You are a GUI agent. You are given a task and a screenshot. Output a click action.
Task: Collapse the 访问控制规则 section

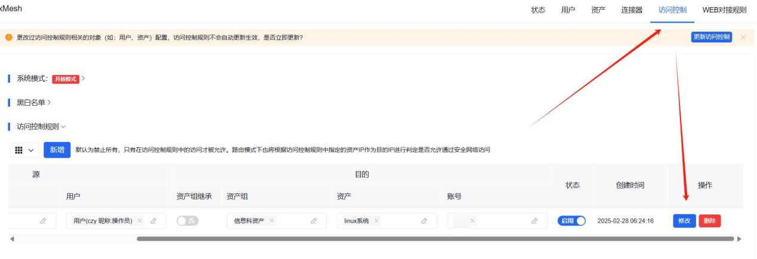coord(63,127)
